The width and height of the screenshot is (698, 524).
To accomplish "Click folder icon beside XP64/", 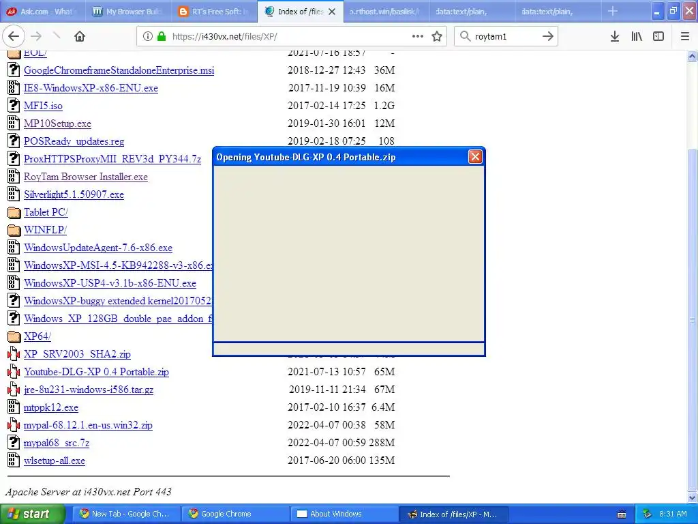I will tap(14, 336).
